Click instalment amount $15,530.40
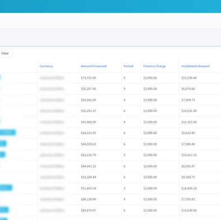 [189, 78]
